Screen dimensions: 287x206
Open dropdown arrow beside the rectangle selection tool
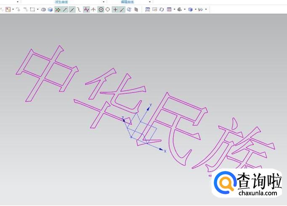(37, 9)
